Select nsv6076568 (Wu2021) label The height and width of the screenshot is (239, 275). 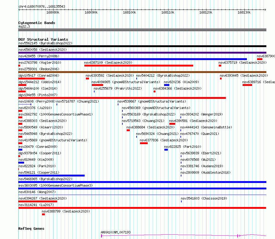pyautogui.click(x=198, y=160)
